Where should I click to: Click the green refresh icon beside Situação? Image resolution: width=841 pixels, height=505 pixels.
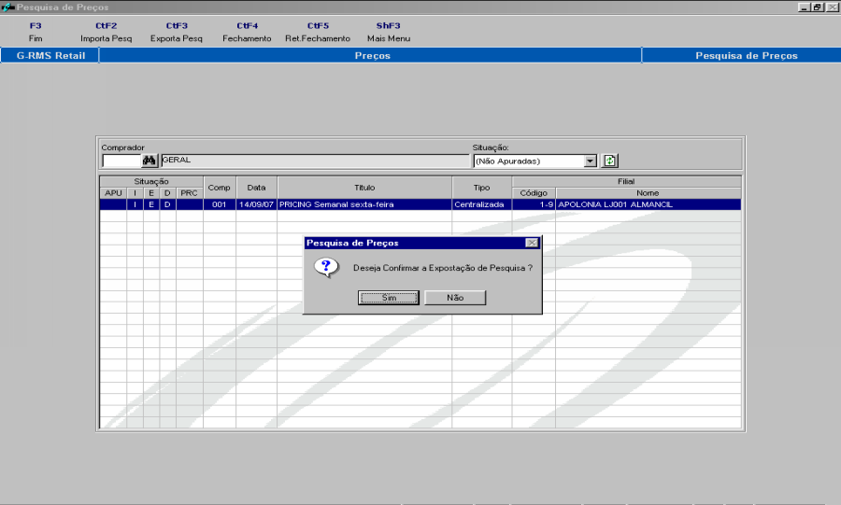point(609,161)
